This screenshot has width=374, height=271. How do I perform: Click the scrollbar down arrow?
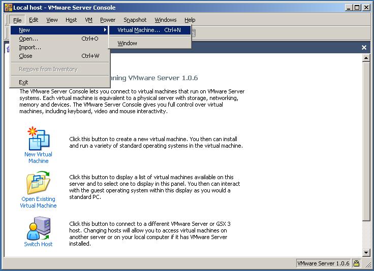click(x=366, y=252)
